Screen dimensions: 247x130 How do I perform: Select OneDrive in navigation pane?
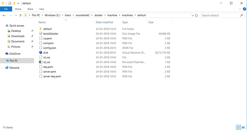point(15,54)
